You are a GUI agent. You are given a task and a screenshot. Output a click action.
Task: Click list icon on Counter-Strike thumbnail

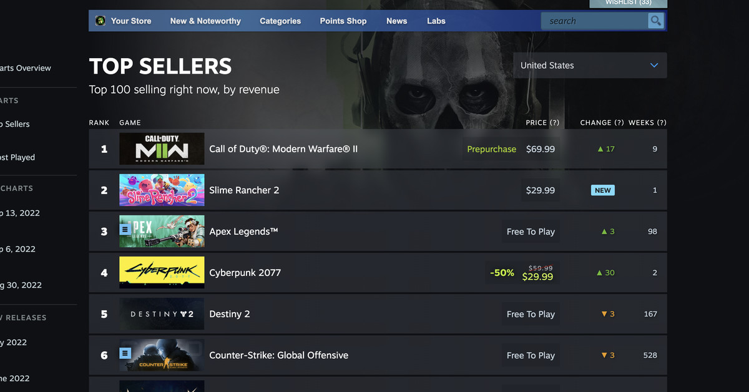tap(124, 354)
